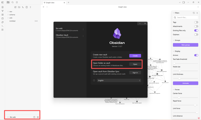This screenshot has height=120, width=201.
Task: Enable the Orphans filter toggle
Action: [x=196, y=35]
